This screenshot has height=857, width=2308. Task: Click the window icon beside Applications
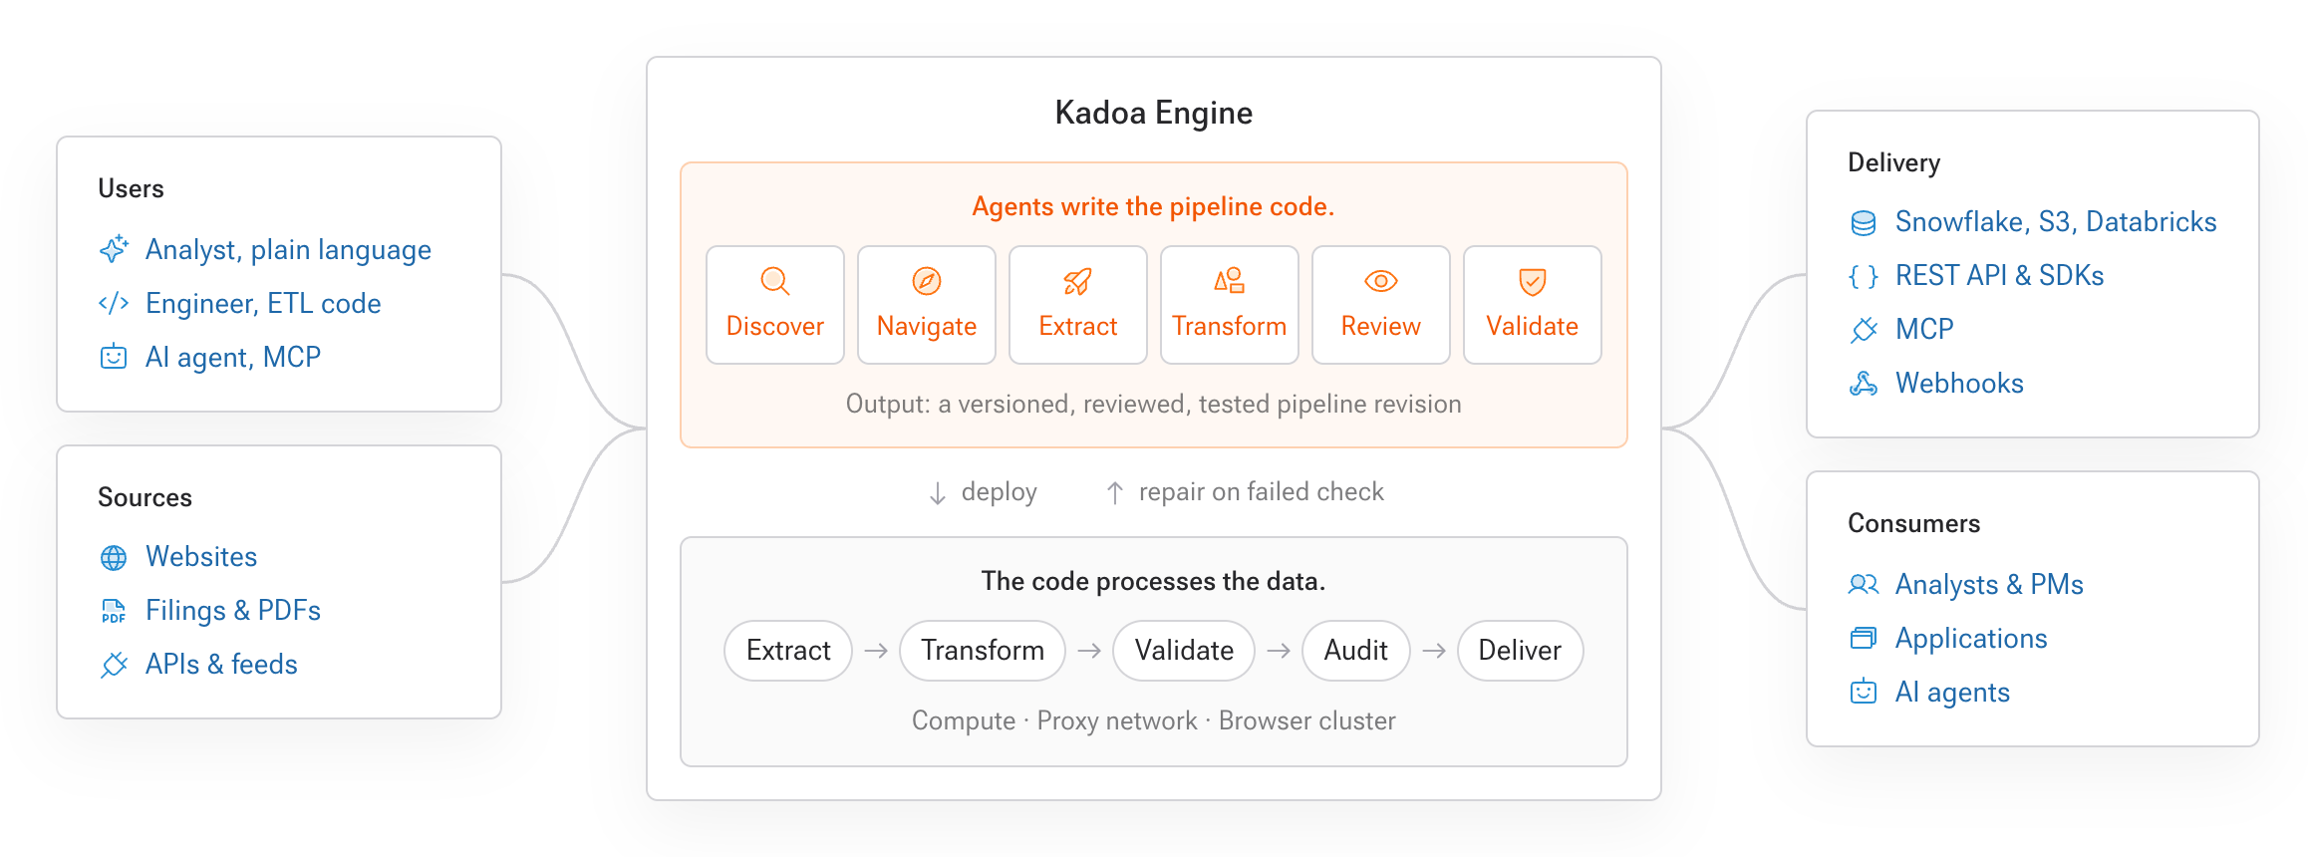1864,639
